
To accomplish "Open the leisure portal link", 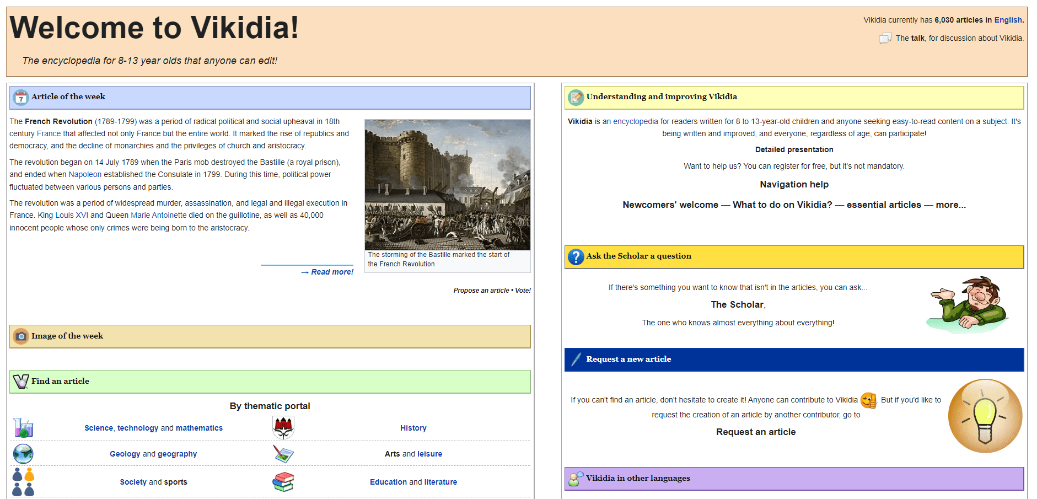I will pyautogui.click(x=430, y=454).
